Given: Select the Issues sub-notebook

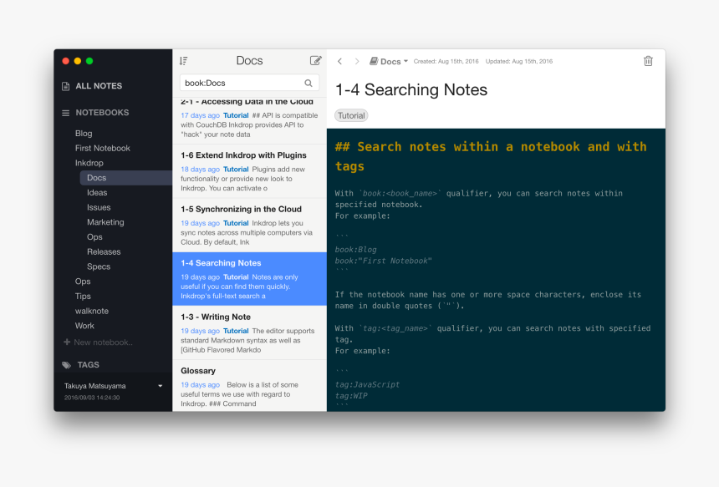Looking at the screenshot, I should (x=99, y=207).
